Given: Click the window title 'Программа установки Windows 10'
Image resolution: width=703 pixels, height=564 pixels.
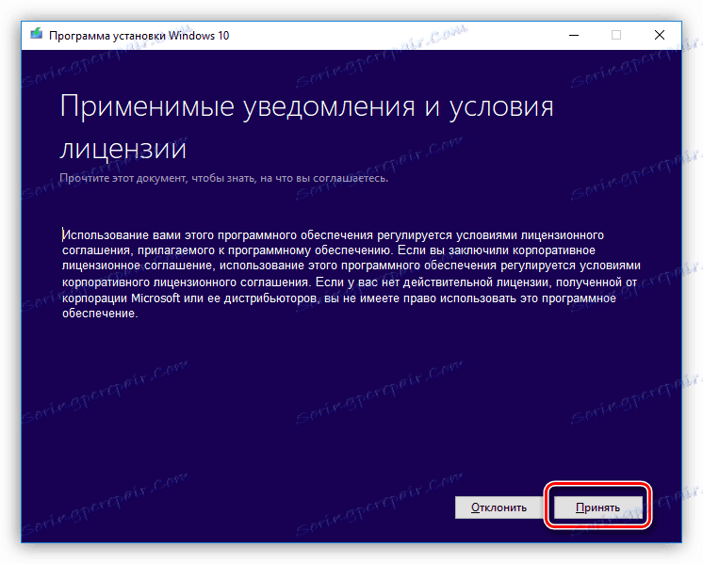Looking at the screenshot, I should [x=139, y=36].
